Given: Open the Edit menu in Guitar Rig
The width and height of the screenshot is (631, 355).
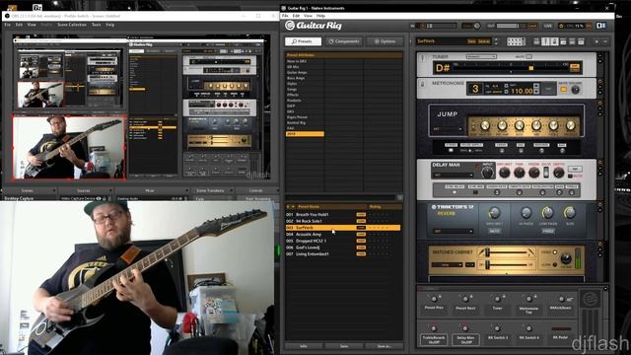Looking at the screenshot, I should coord(296,16).
